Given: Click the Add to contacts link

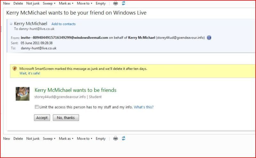Looking at the screenshot, I should (x=63, y=24).
